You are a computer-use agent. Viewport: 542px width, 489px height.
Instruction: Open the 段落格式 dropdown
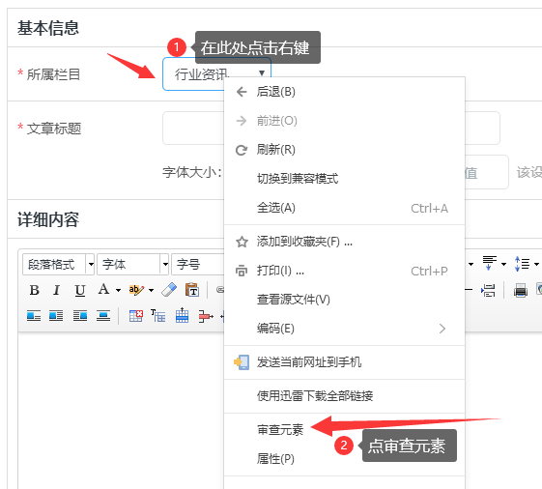58,265
